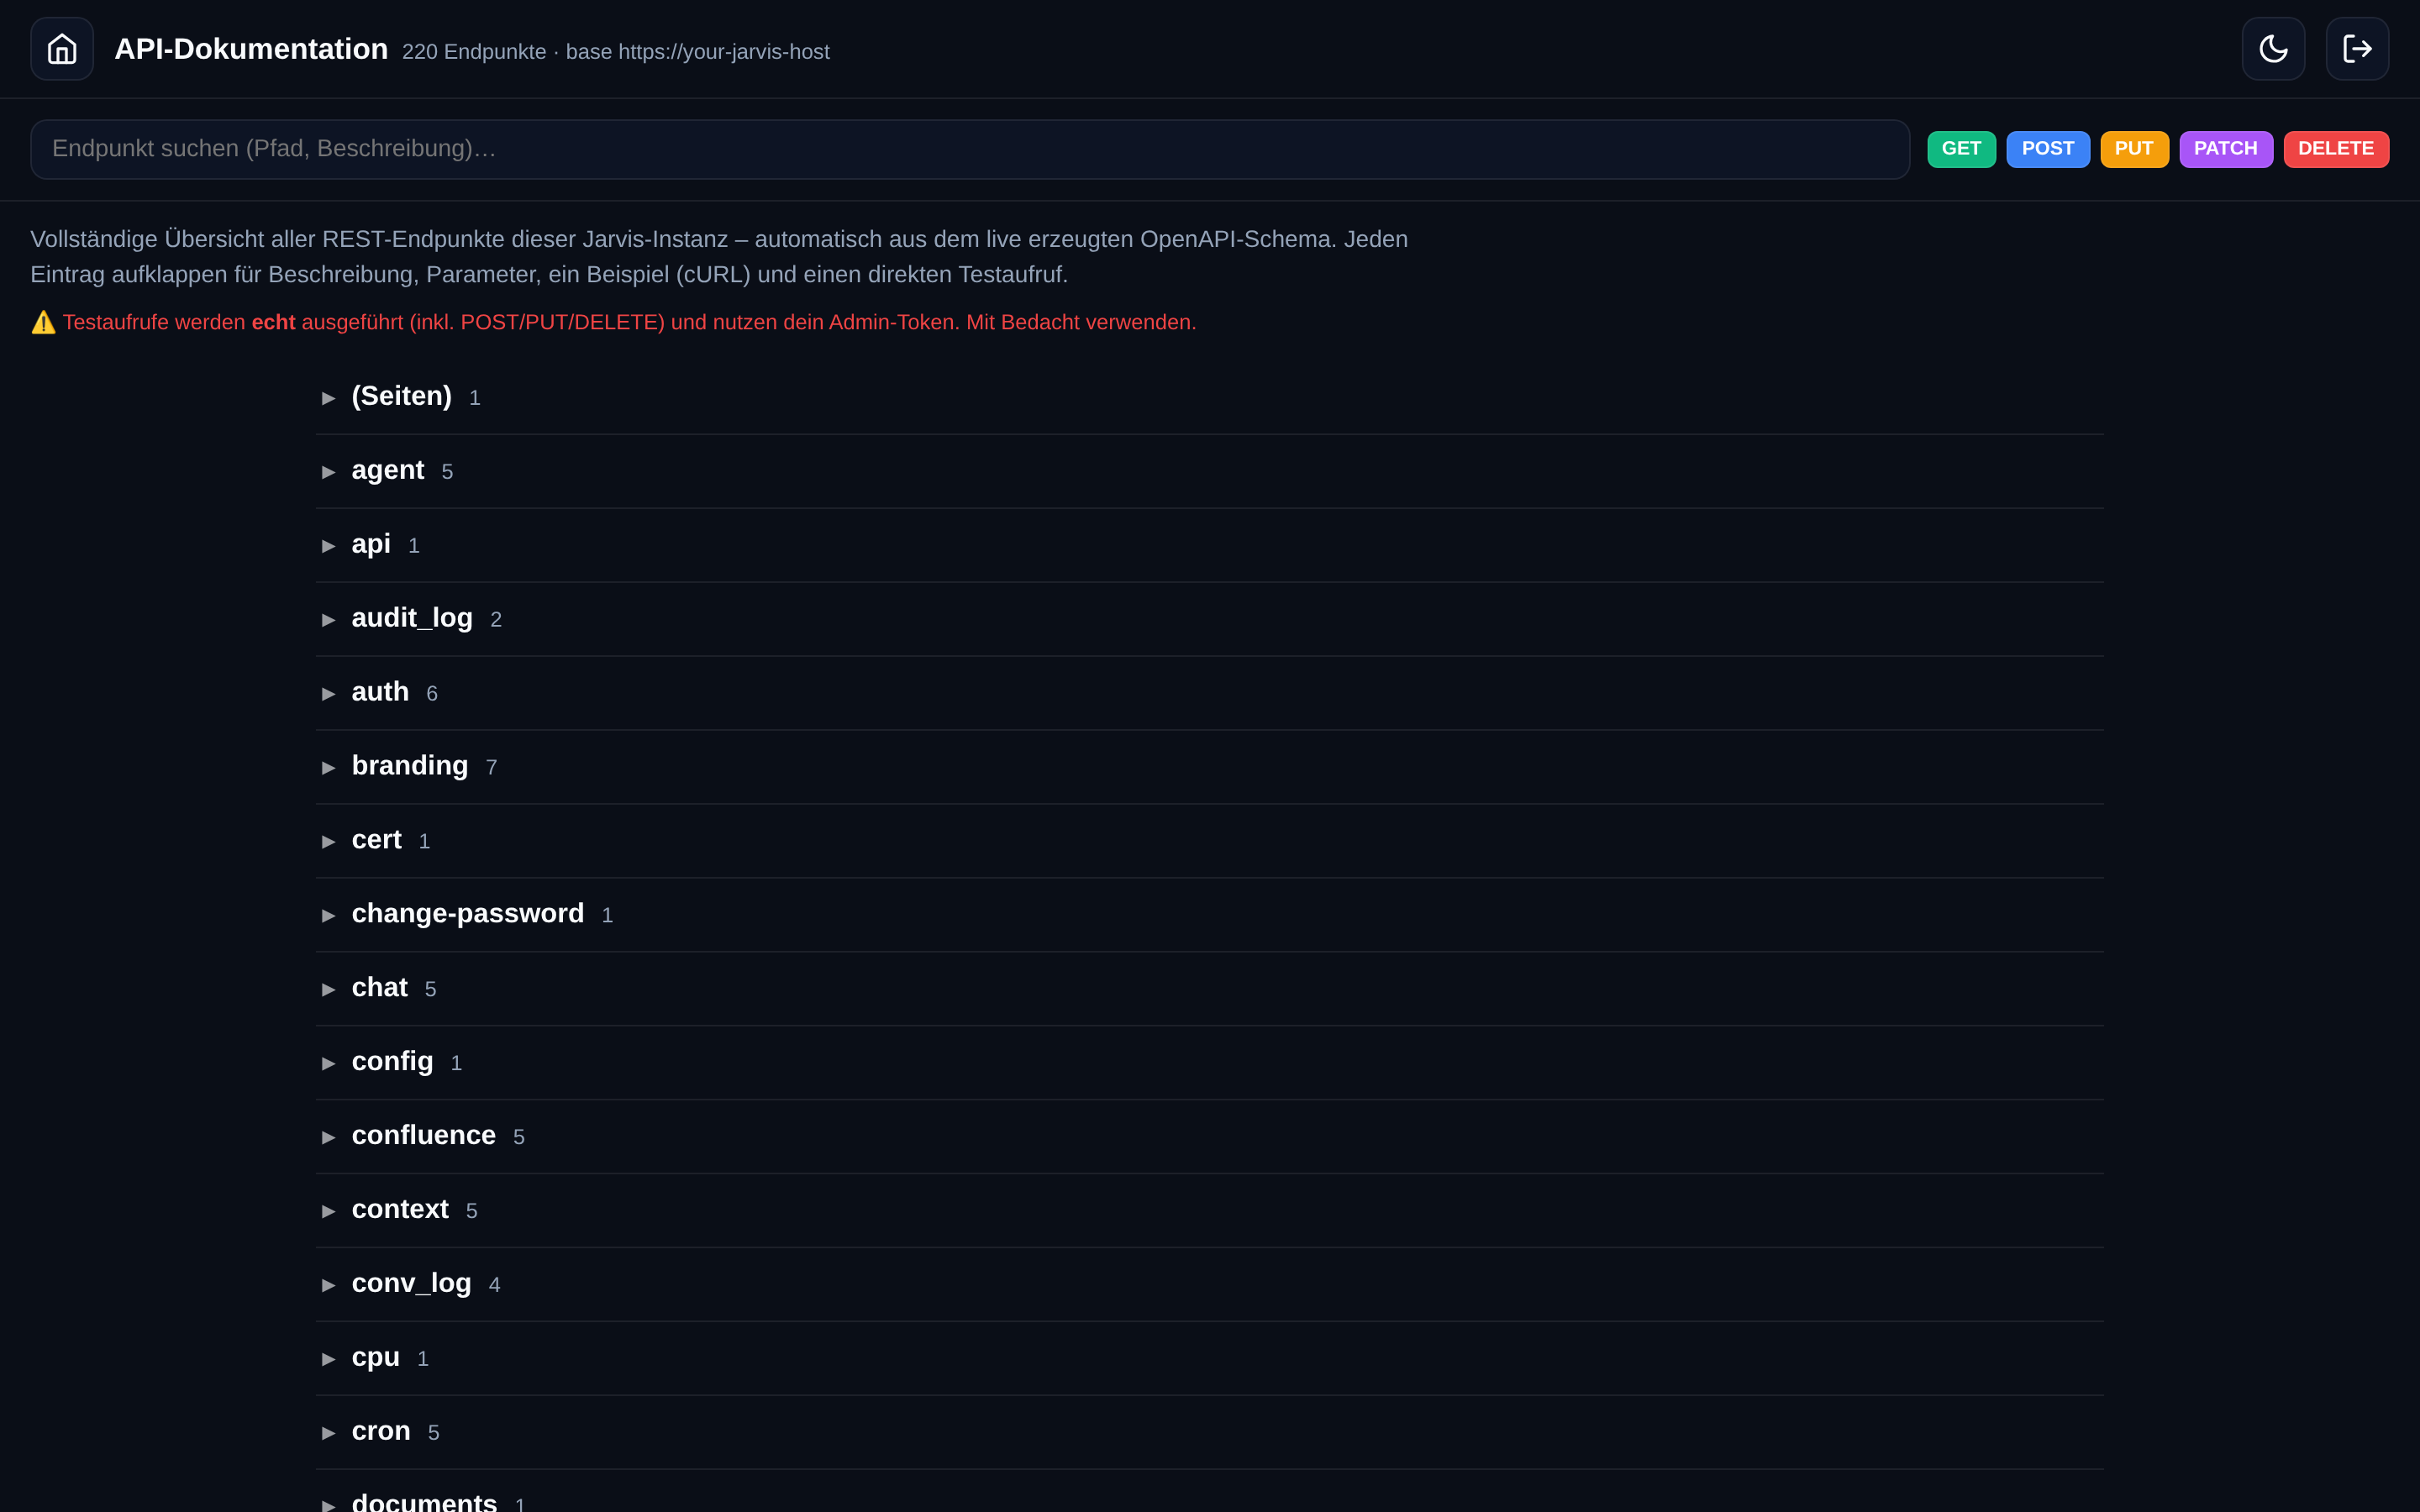Viewport: 2420px width, 1512px height.
Task: Toggle the PATCH method filter
Action: point(2225,149)
